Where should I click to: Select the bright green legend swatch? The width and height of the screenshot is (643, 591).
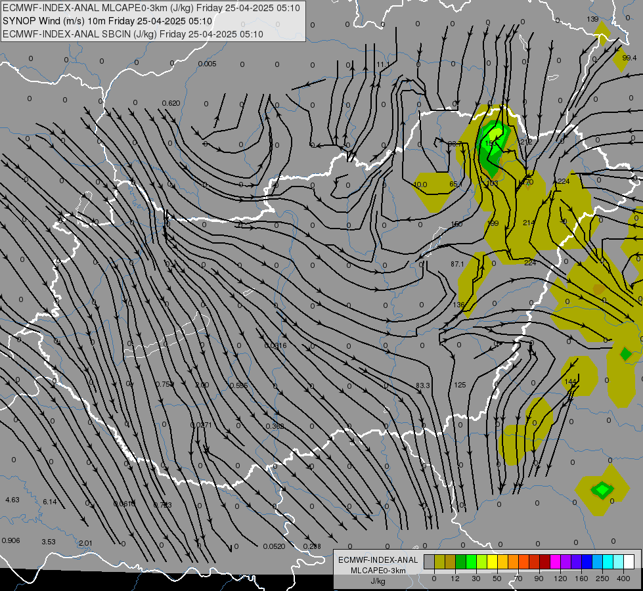pos(471,561)
